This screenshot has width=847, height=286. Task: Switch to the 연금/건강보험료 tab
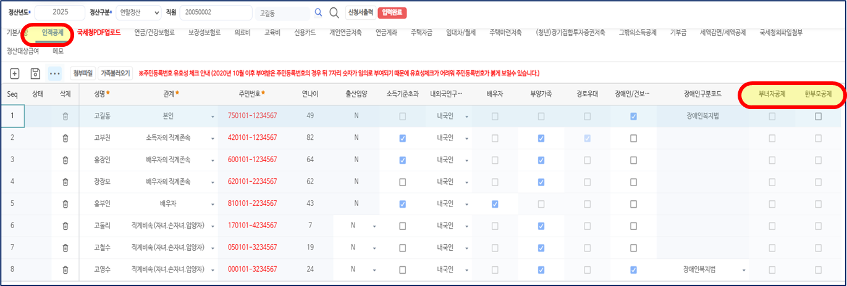click(x=154, y=32)
